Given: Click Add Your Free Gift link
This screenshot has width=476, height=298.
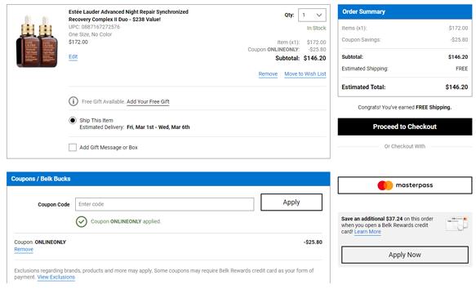Looking at the screenshot, I should (148, 102).
